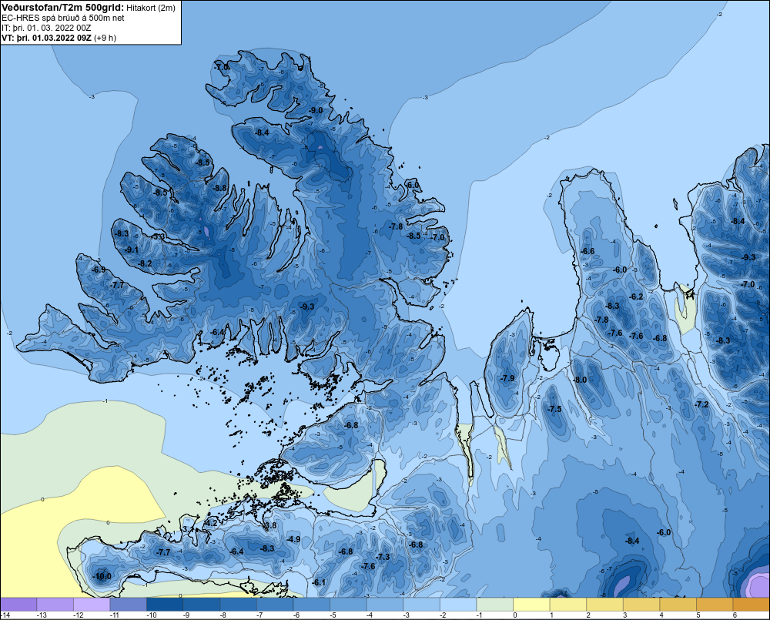Click the 'IT: þri. 01. 03. 2022 00Z' line
The width and height of the screenshot is (770, 620).
coord(46,28)
